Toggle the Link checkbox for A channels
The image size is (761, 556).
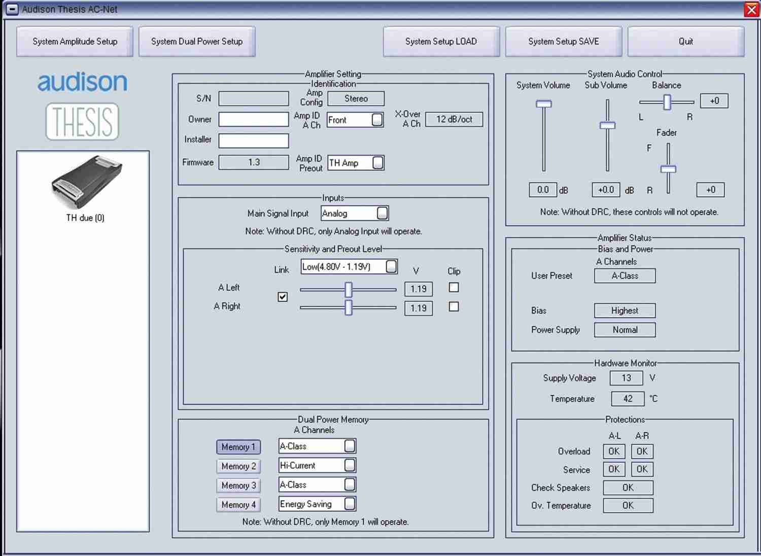tap(283, 297)
